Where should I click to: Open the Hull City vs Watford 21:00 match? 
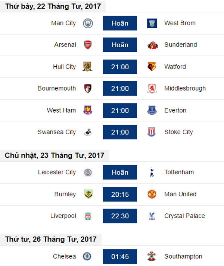(x=120, y=67)
